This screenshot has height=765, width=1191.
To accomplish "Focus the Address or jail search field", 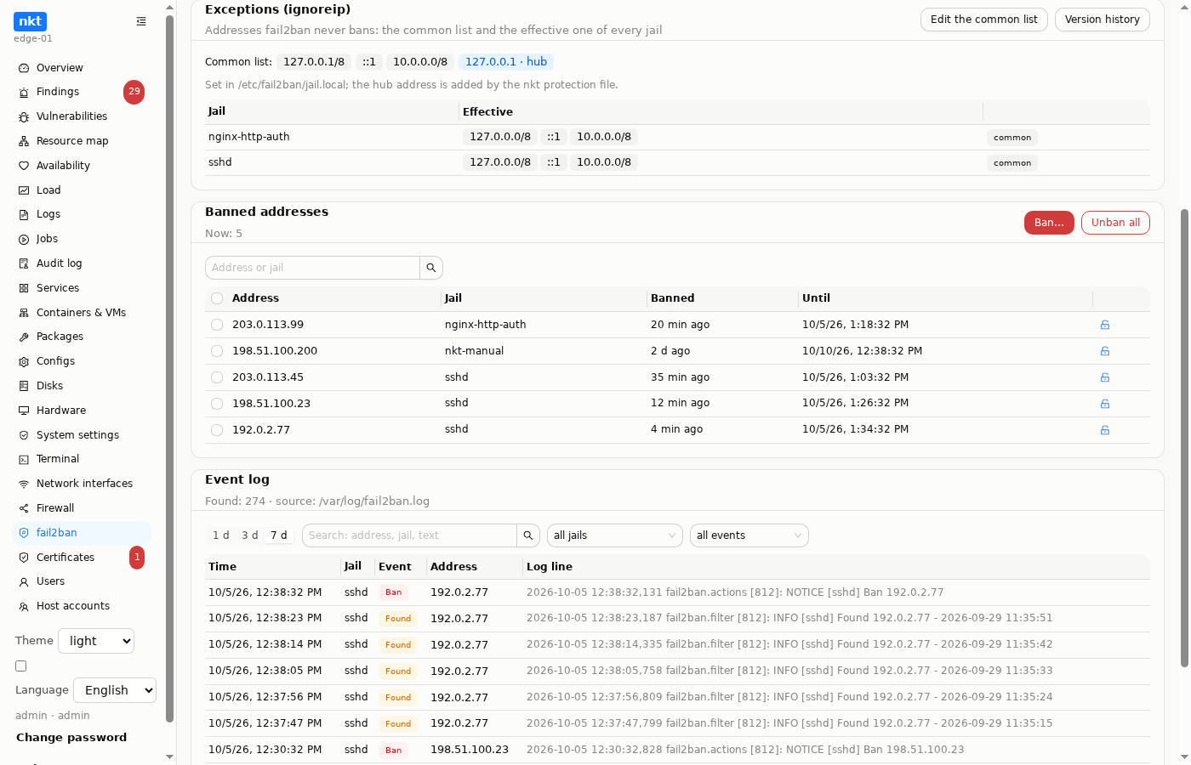I will (312, 268).
